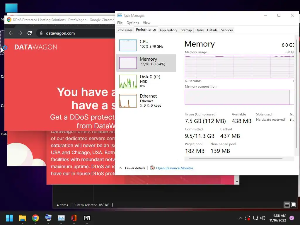300x225 pixels.
Task: Click the scroll down arrow of the rear browser window
Action: click(x=237, y=182)
